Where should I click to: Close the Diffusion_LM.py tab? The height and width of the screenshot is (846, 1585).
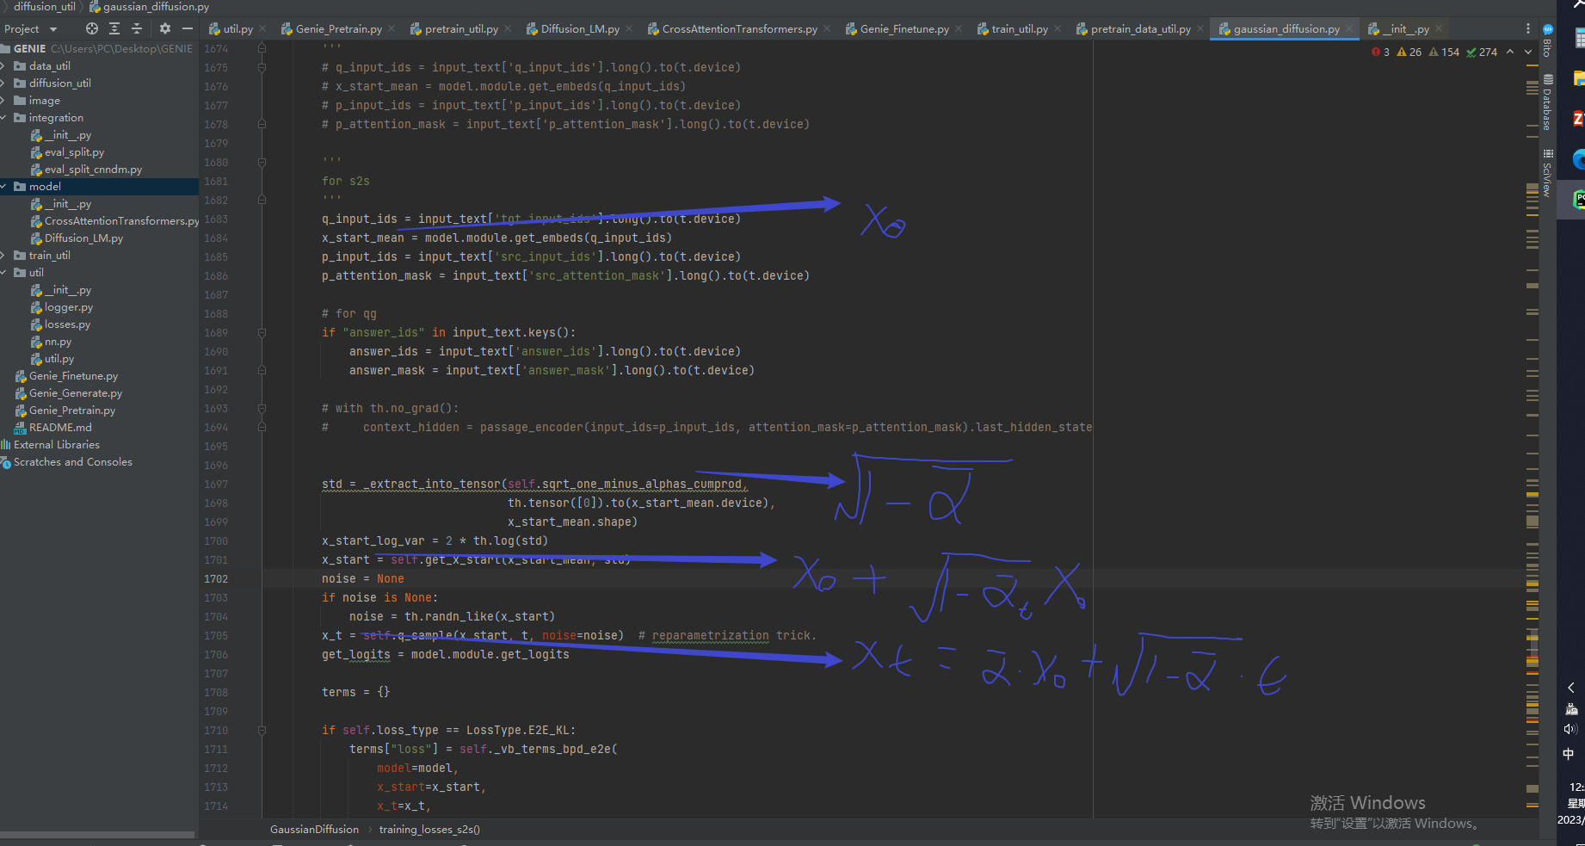coord(629,28)
